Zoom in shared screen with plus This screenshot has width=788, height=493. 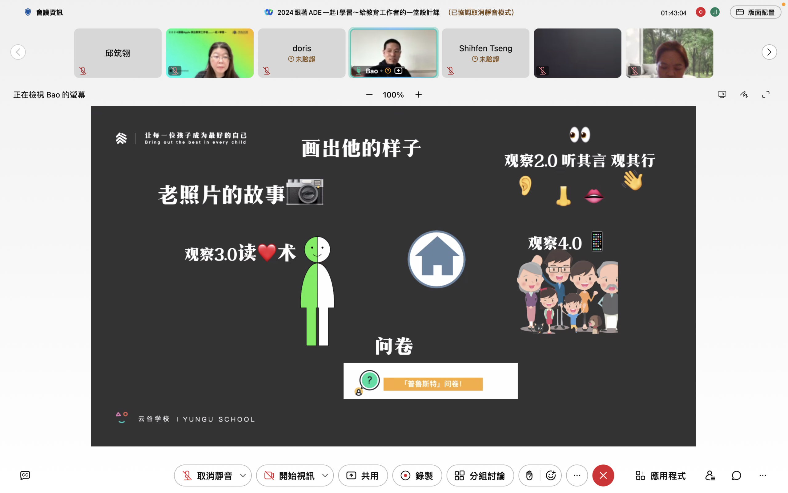coord(418,95)
